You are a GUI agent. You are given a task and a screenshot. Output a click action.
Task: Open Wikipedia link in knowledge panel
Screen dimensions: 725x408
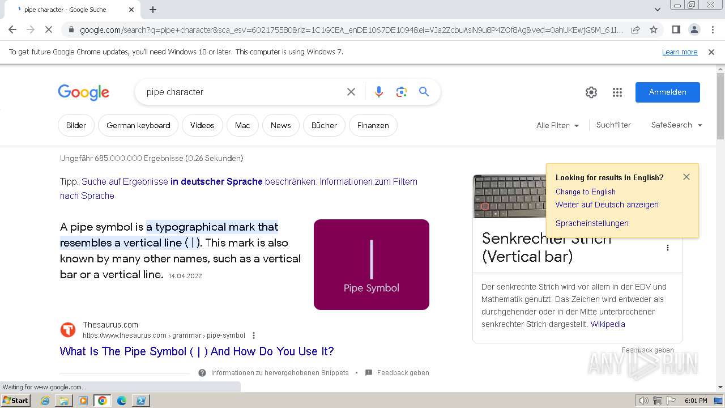click(x=608, y=324)
